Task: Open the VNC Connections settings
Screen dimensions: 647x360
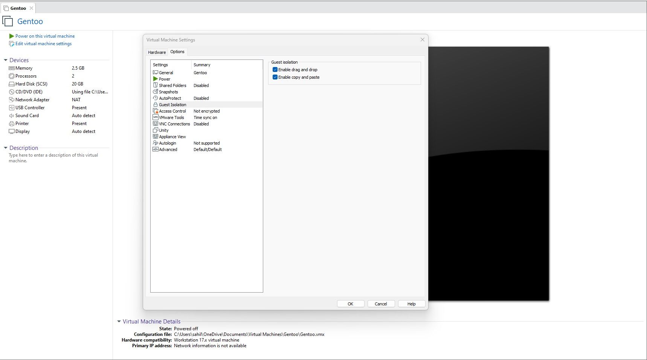Action: 174,124
